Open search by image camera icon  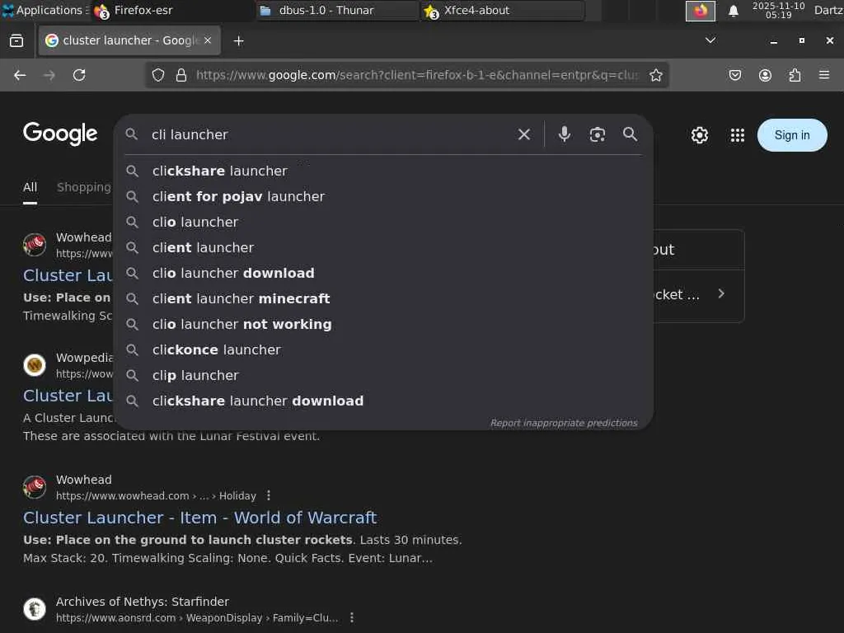[x=597, y=134]
